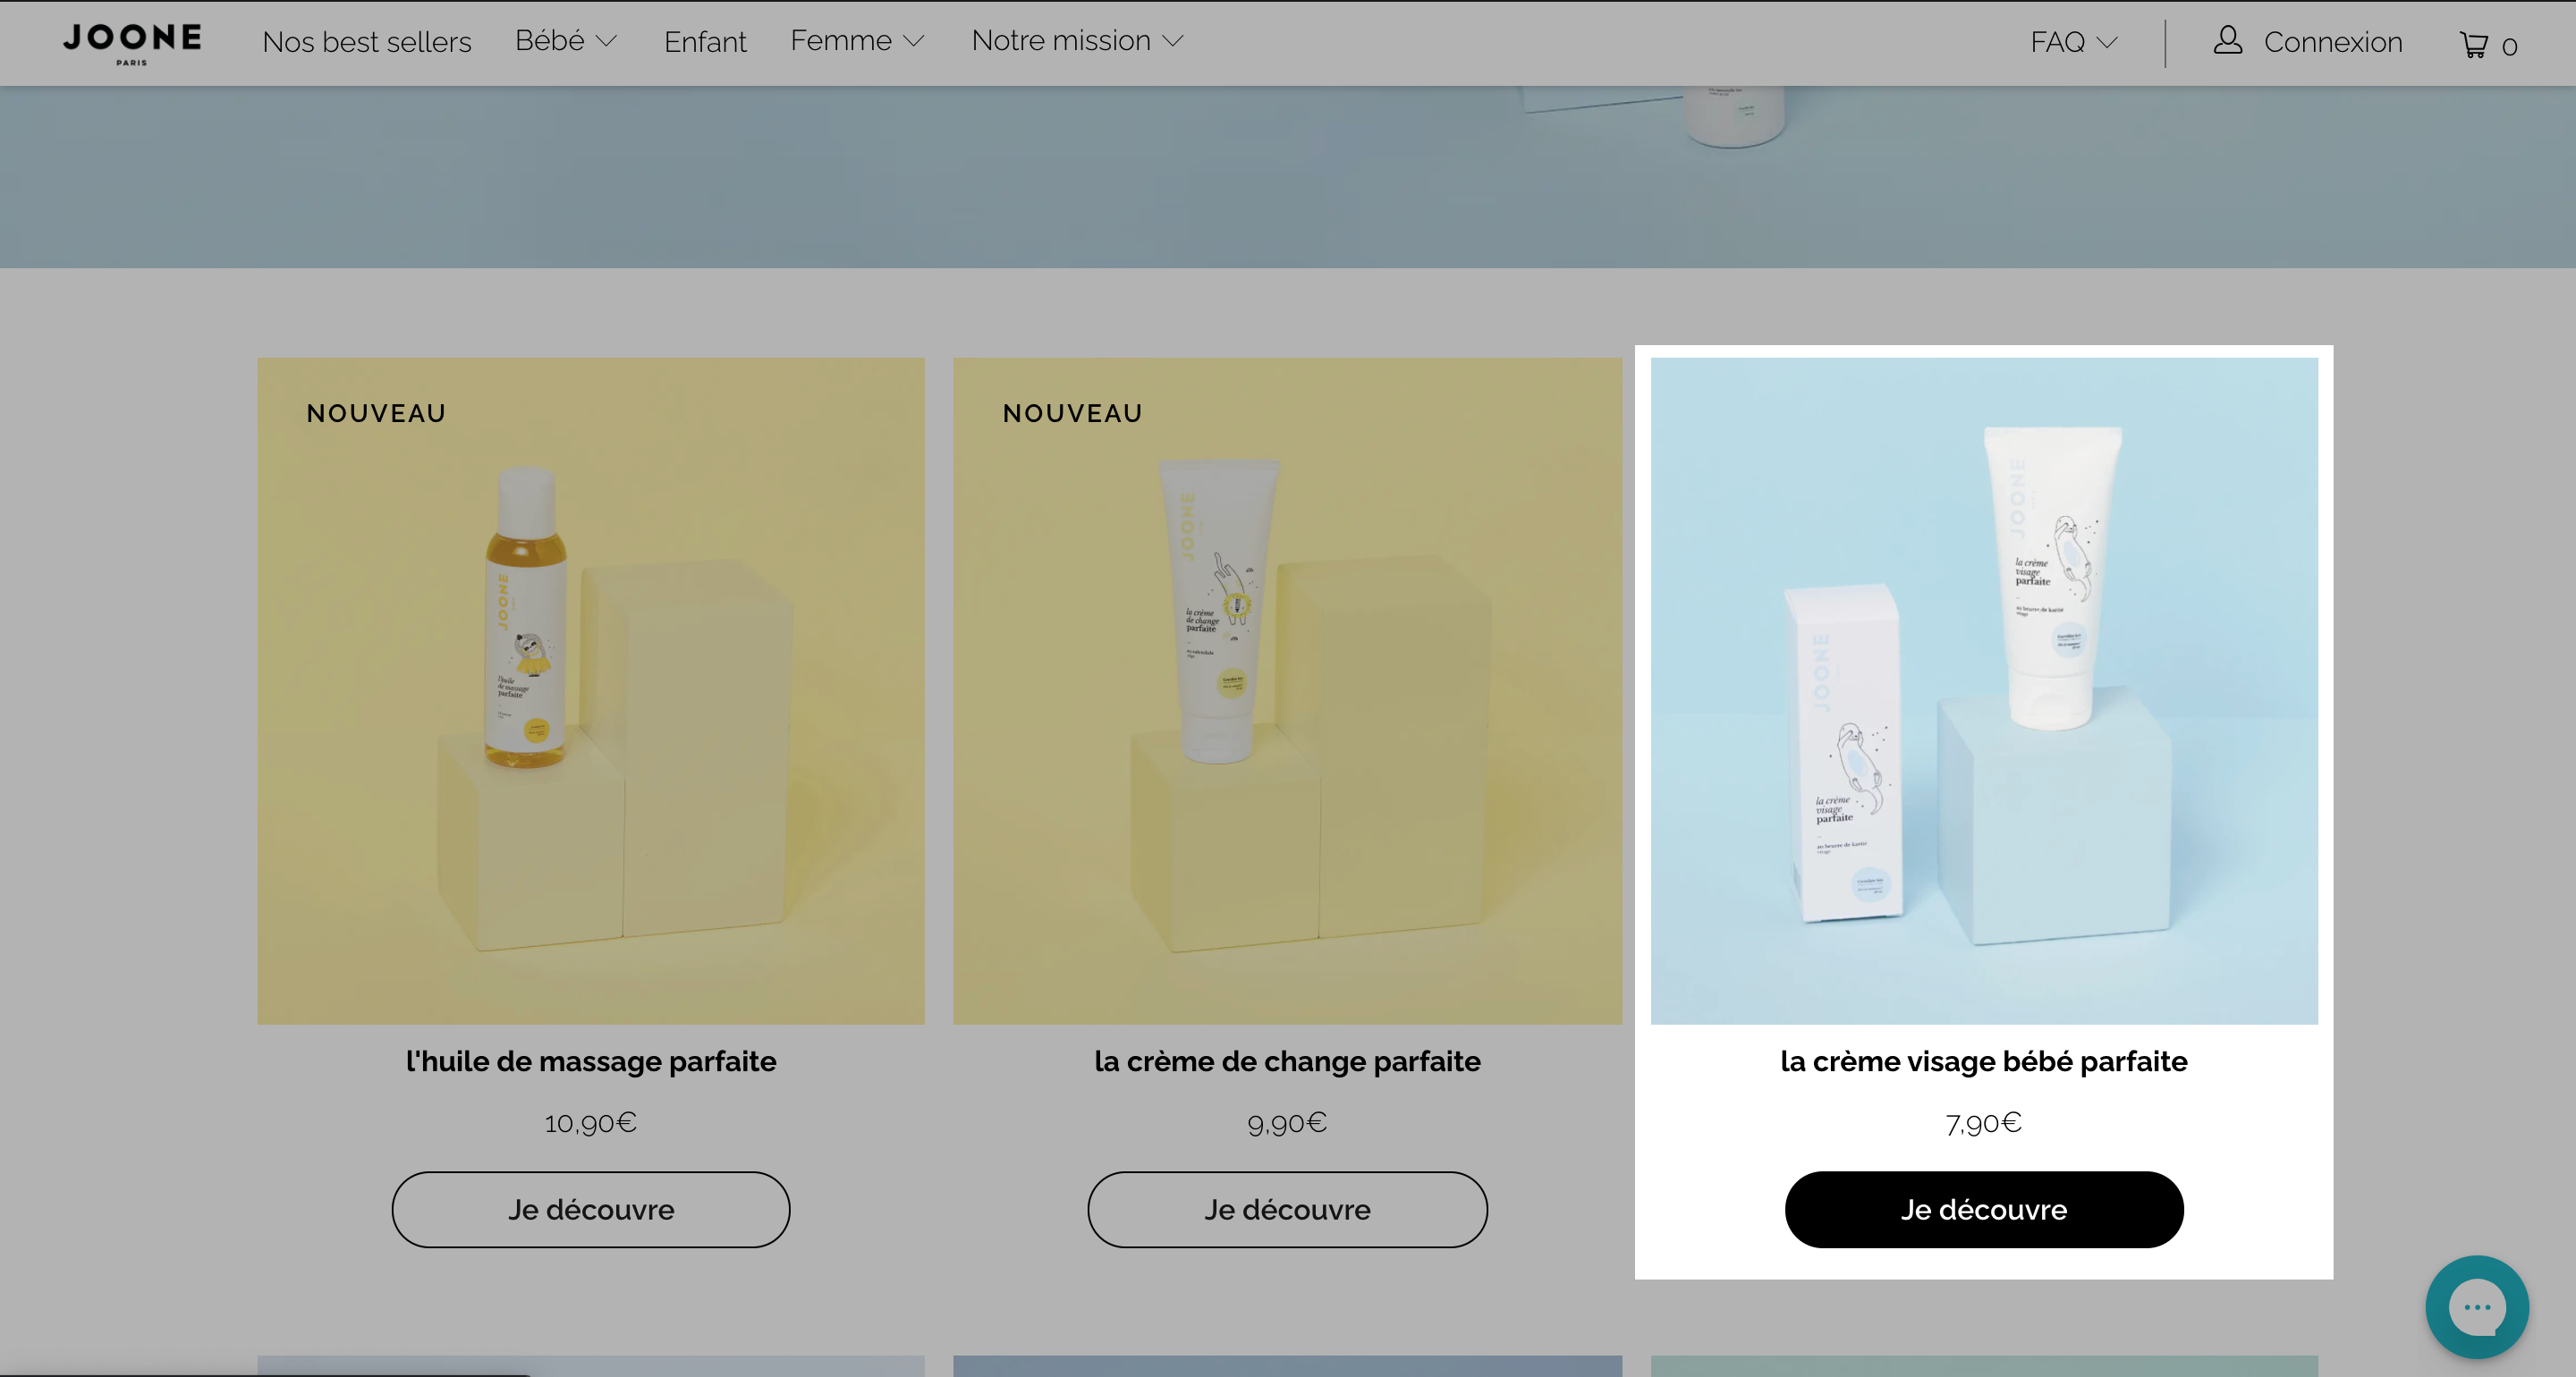Click Je découvre for huile de massage
Viewport: 2576px width, 1377px height.
tap(591, 1209)
